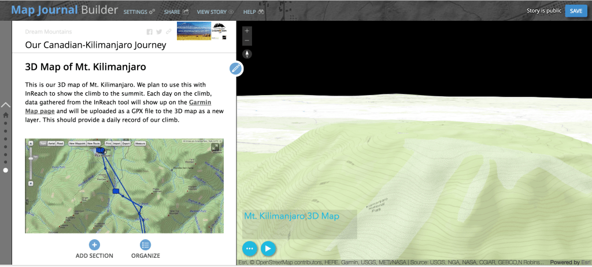Go to home section icon
The image size is (592, 267).
coord(6,115)
